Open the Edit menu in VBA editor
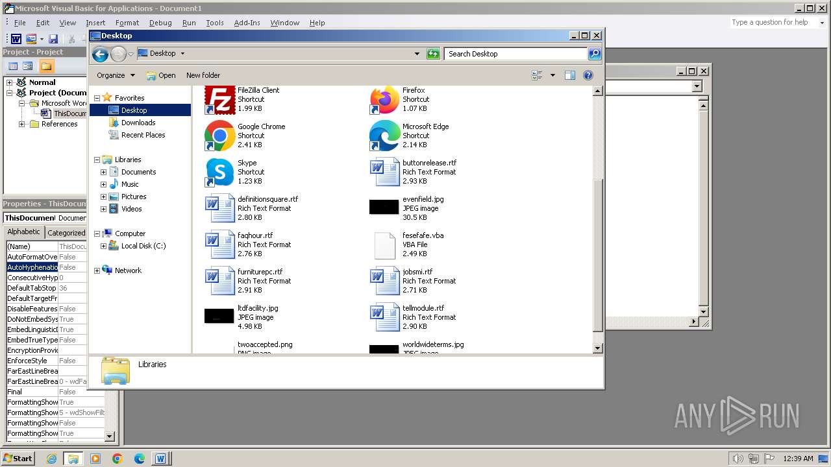831x467 pixels. pos(43,23)
